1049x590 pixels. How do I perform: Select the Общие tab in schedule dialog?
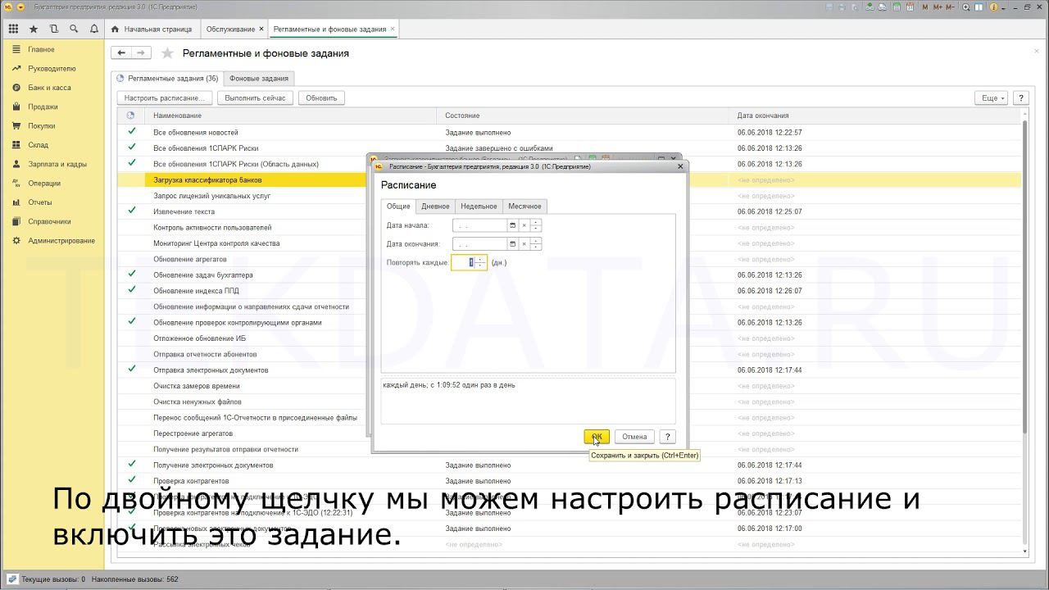398,206
